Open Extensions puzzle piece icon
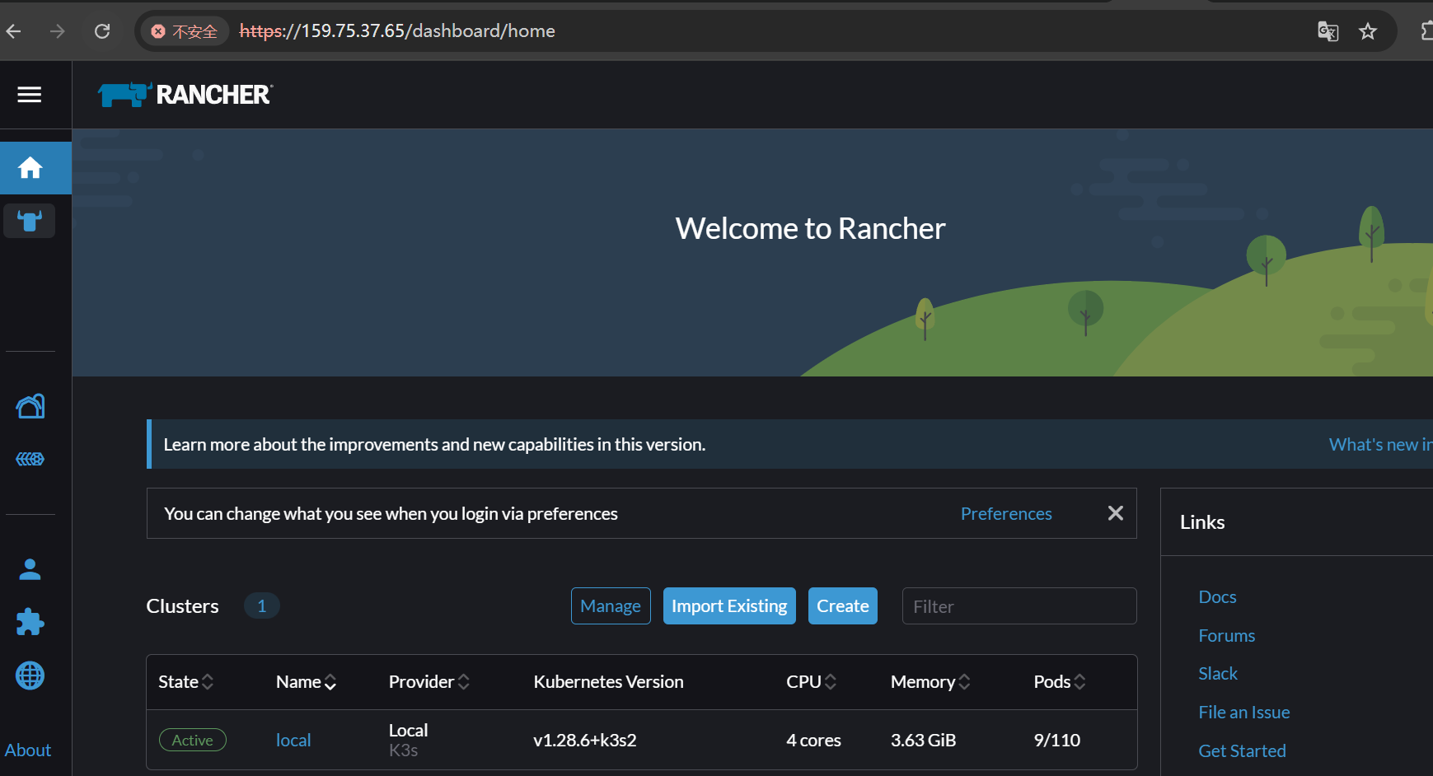Screen dimensions: 1433x776 30,622
